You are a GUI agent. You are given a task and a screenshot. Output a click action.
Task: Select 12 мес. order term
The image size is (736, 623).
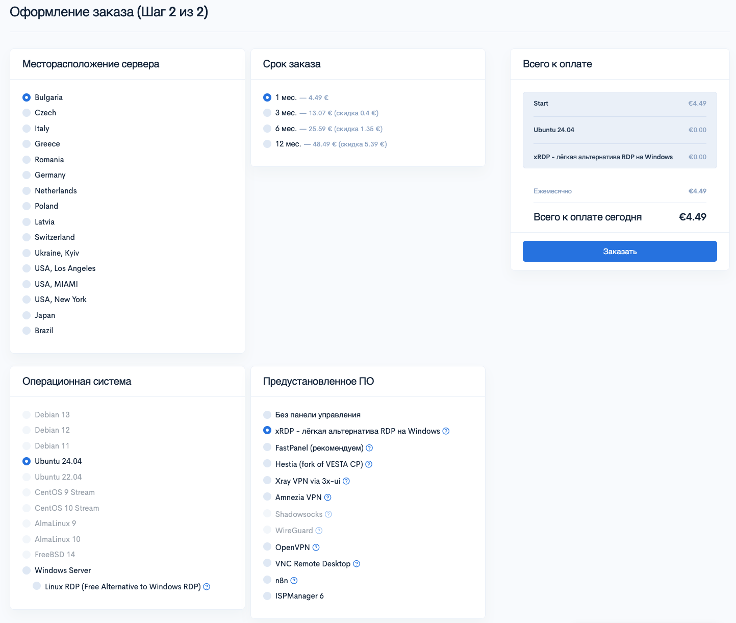(x=267, y=144)
